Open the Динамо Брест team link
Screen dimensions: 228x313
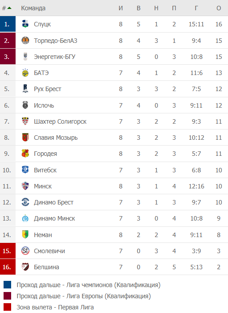click(53, 202)
